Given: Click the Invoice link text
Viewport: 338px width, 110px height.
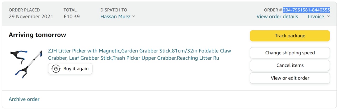Looking at the screenshot, I should tap(316, 17).
